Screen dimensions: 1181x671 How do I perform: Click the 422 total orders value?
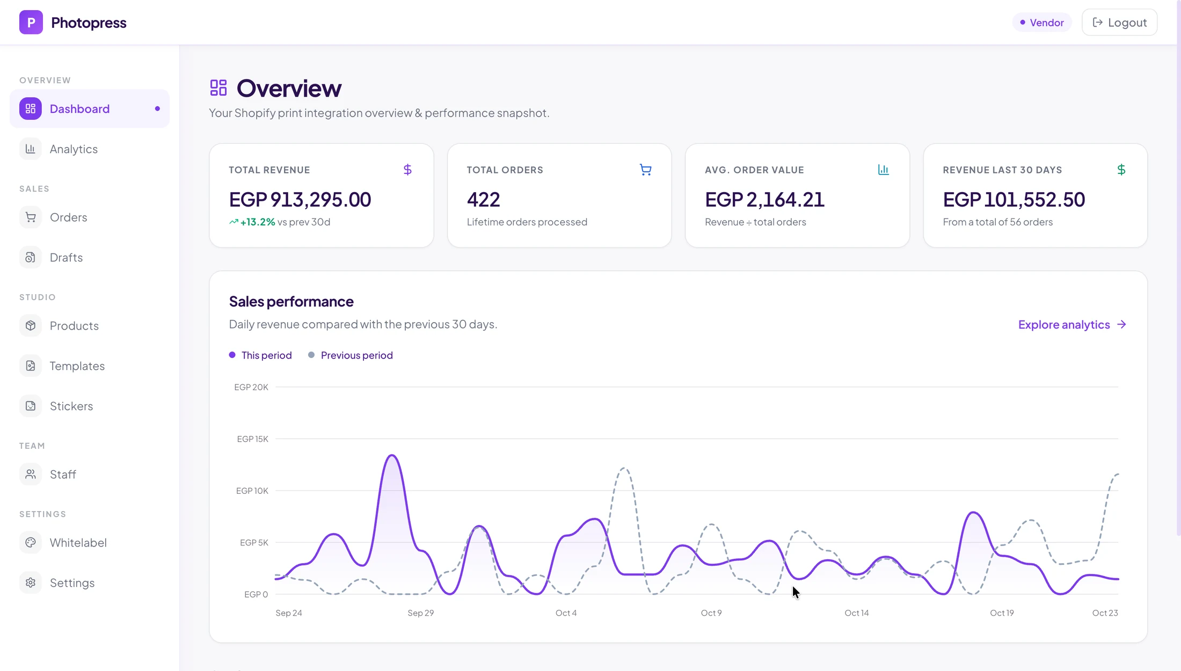[483, 199]
